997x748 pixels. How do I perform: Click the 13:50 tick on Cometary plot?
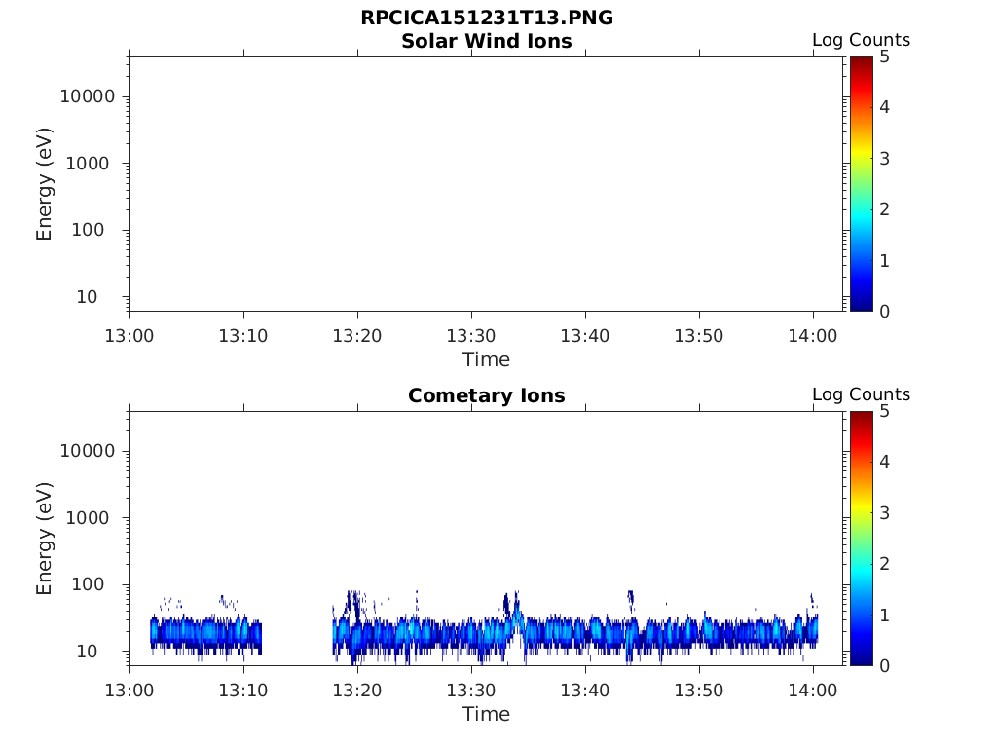pyautogui.click(x=699, y=691)
